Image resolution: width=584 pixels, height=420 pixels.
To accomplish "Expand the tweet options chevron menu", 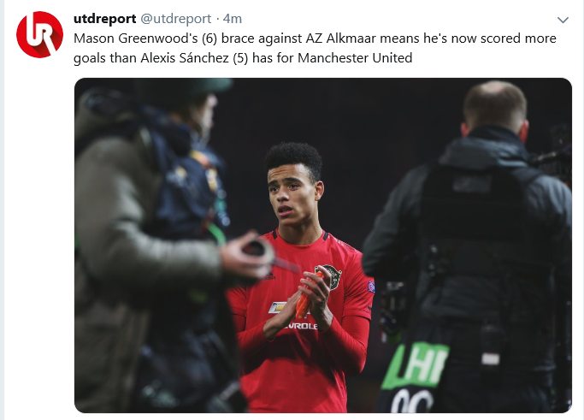I will pyautogui.click(x=563, y=20).
